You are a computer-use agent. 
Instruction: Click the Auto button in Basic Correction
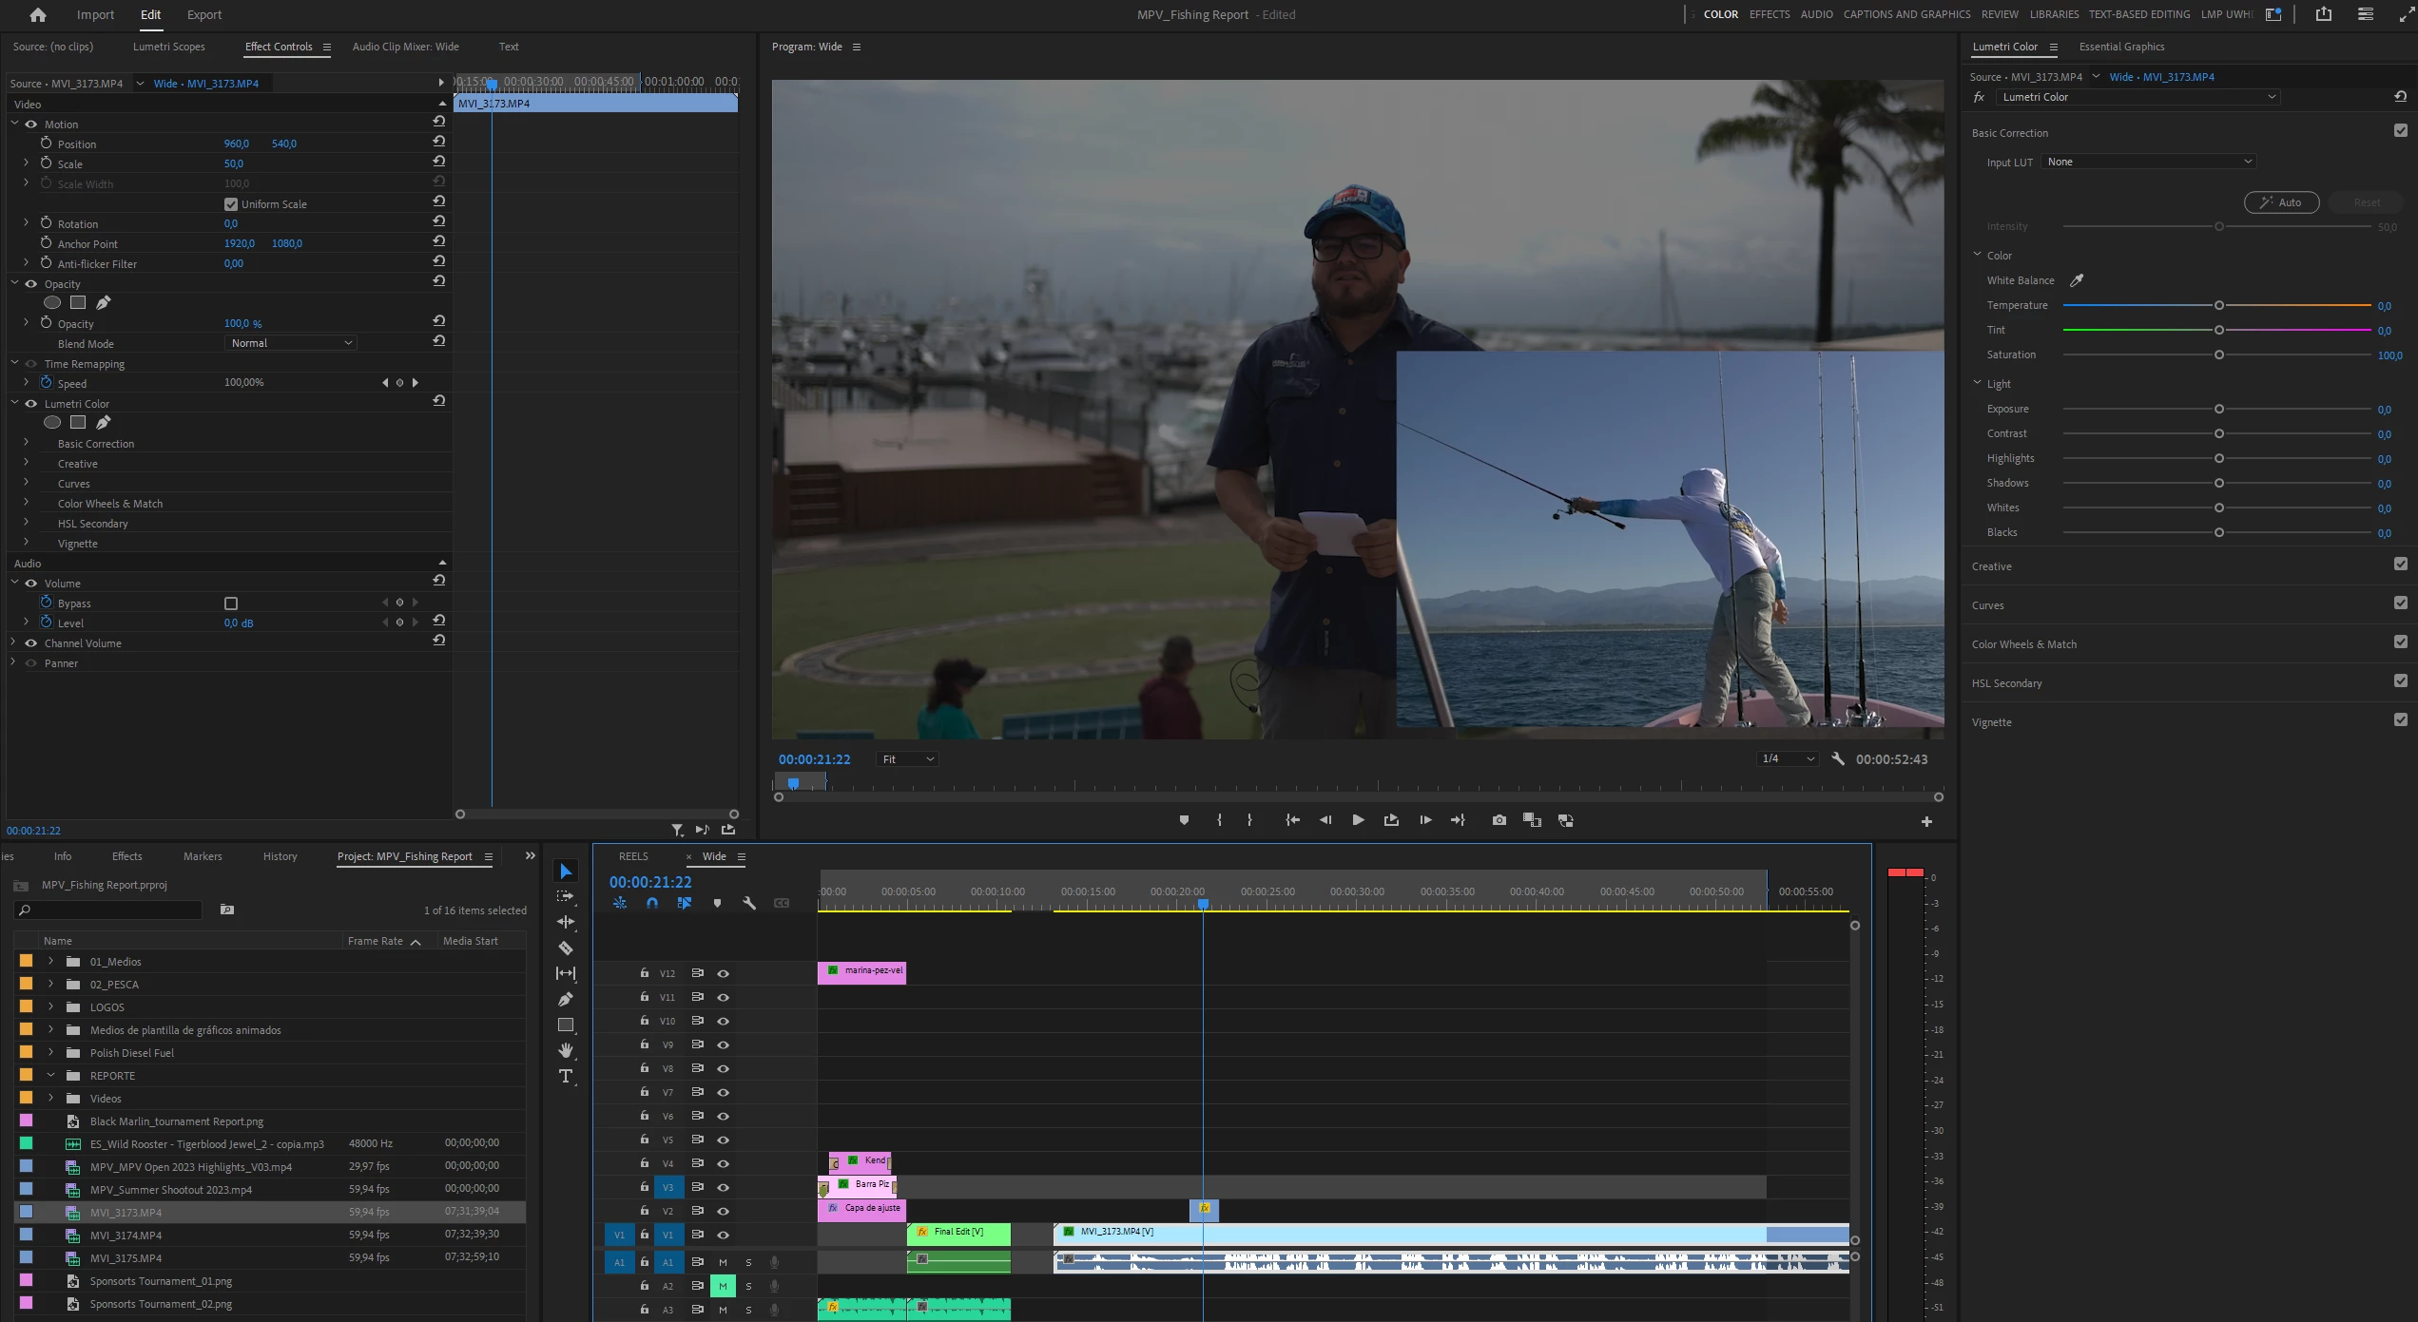point(2280,202)
